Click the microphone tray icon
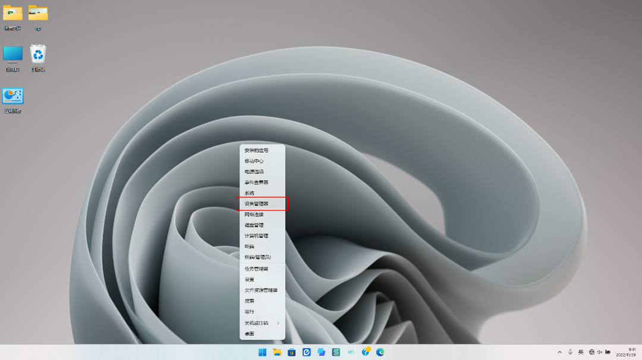642x360 pixels. [x=570, y=352]
